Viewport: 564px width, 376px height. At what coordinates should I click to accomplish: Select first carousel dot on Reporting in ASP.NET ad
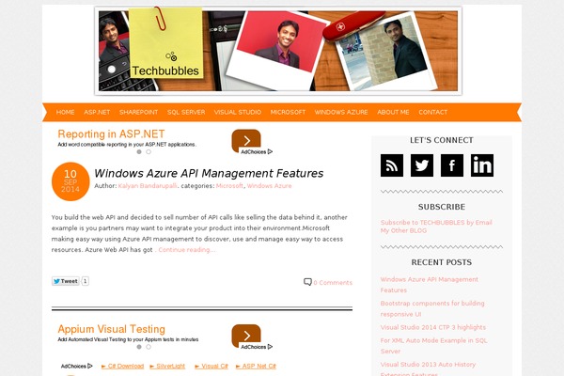pos(139,152)
